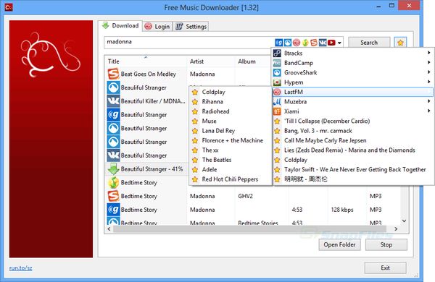
Task: Click the Xiami icon in favorites menu
Action: (277, 111)
